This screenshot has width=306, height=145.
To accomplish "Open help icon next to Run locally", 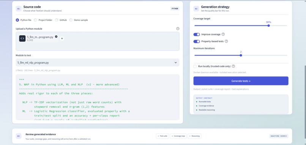I will click(233, 66).
